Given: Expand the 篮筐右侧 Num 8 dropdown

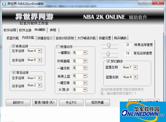Looking at the screenshot, I should pos(136,77).
